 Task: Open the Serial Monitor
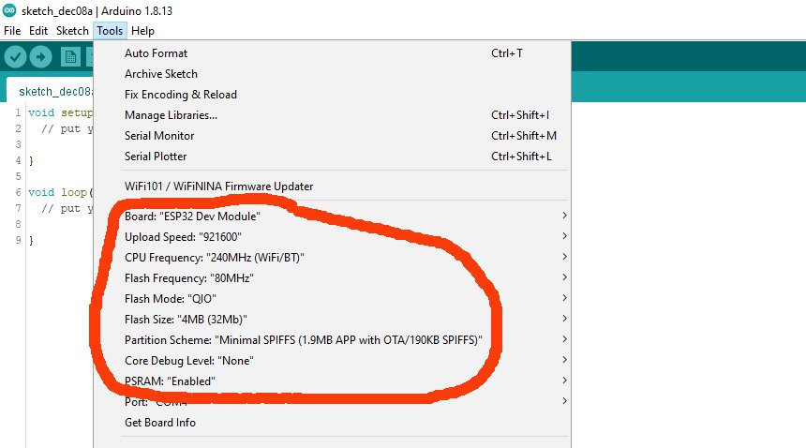tap(332, 136)
